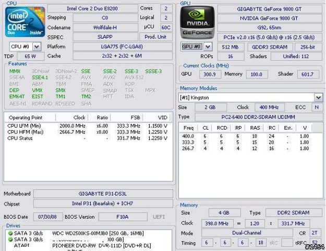Image resolution: width=326 pixels, height=251 pixels.
Task: Click the 60C microcode field
Action: pyautogui.click(x=166, y=27)
